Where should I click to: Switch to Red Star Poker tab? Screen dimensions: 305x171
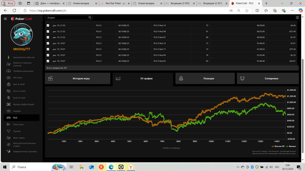pyautogui.click(x=115, y=3)
